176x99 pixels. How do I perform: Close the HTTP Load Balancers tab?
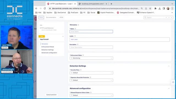[x=75, y=4]
